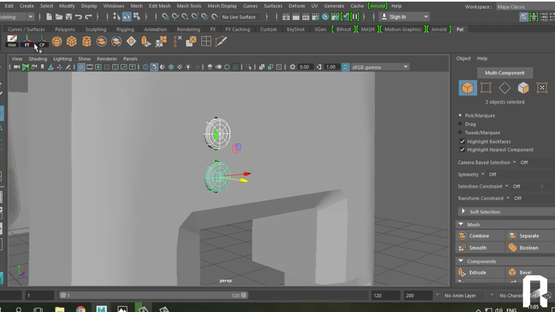Click the Combine button
The image size is (555, 312).
479,236
